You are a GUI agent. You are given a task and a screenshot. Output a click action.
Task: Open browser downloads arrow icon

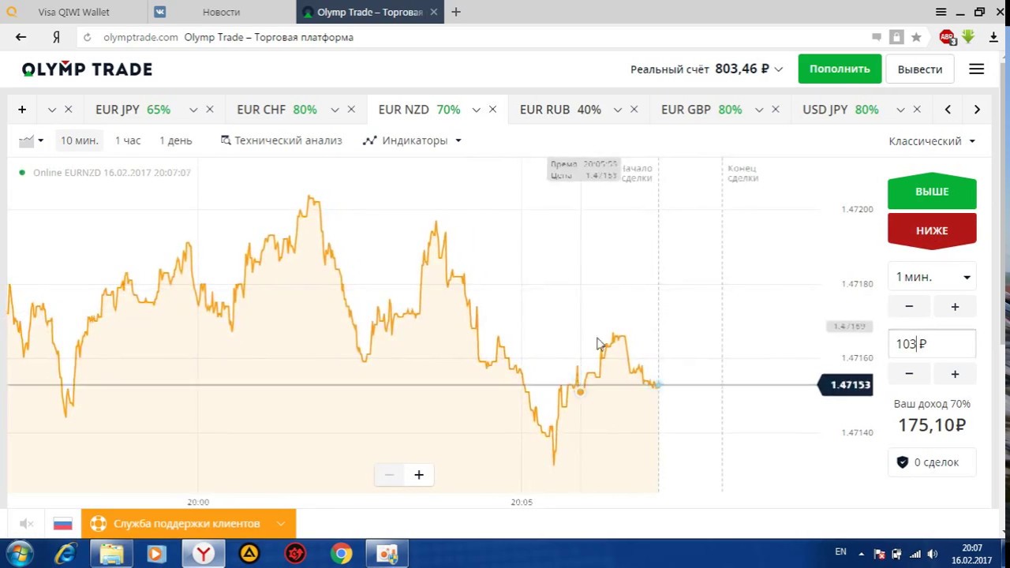point(993,37)
